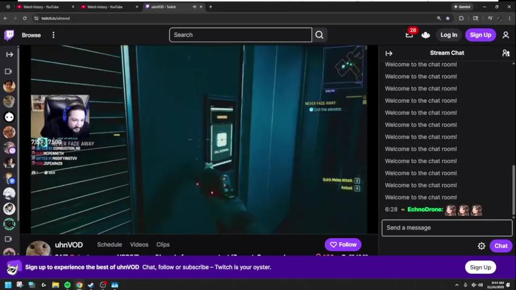
Task: Open the Schedule tab
Action: [109, 244]
